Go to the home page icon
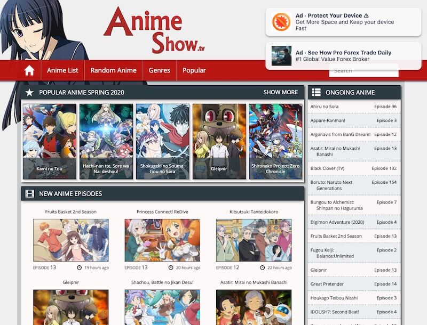 (x=29, y=70)
